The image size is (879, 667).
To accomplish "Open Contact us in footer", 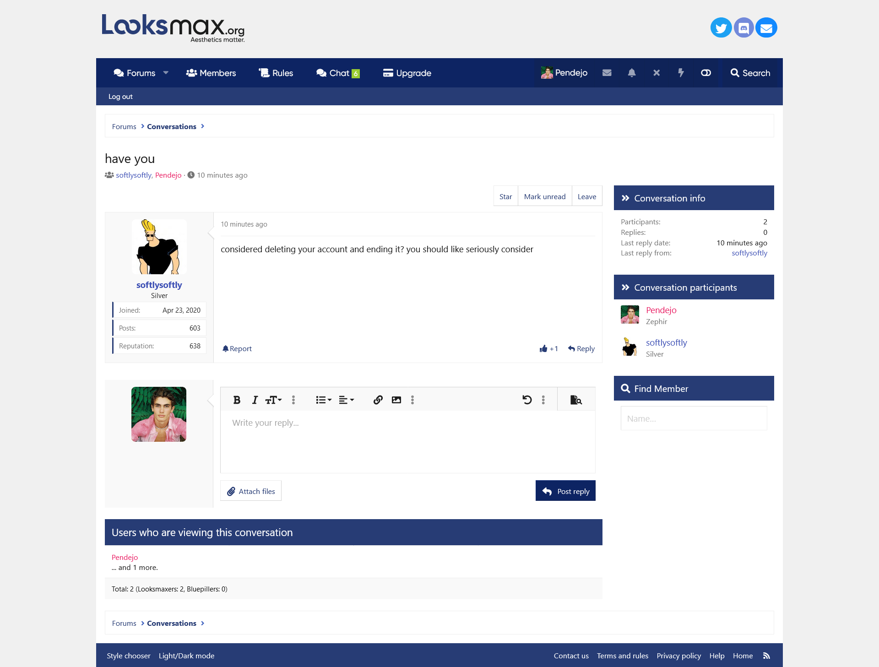I will (571, 656).
